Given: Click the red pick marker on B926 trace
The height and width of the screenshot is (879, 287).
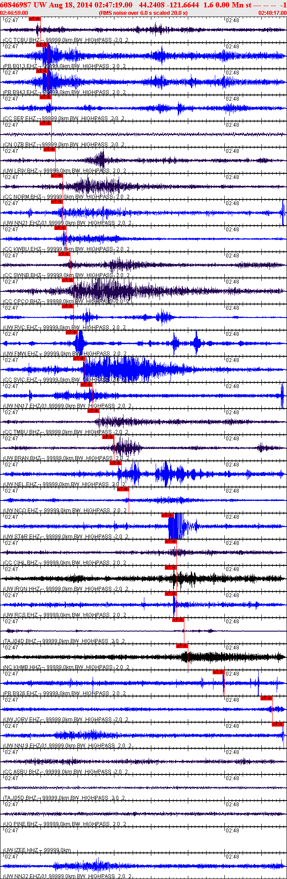Looking at the screenshot, I should (219, 672).
